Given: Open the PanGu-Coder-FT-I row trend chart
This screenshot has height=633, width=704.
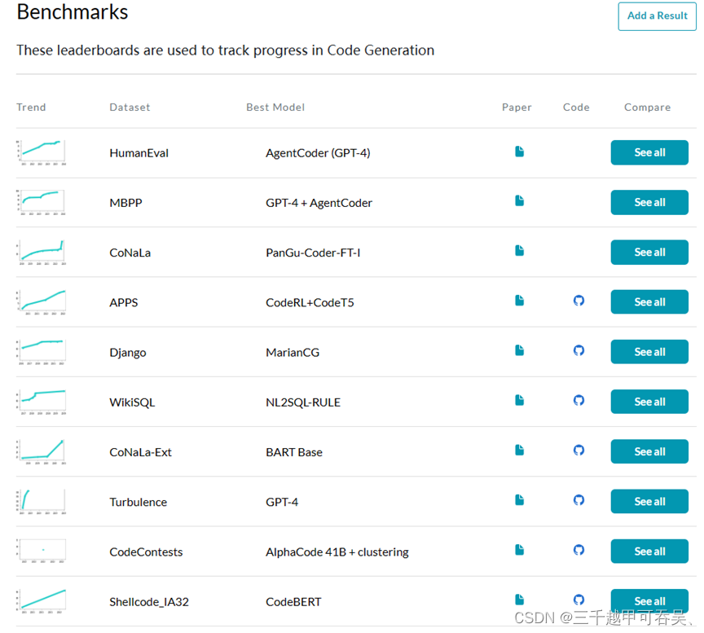Looking at the screenshot, I should tap(42, 253).
